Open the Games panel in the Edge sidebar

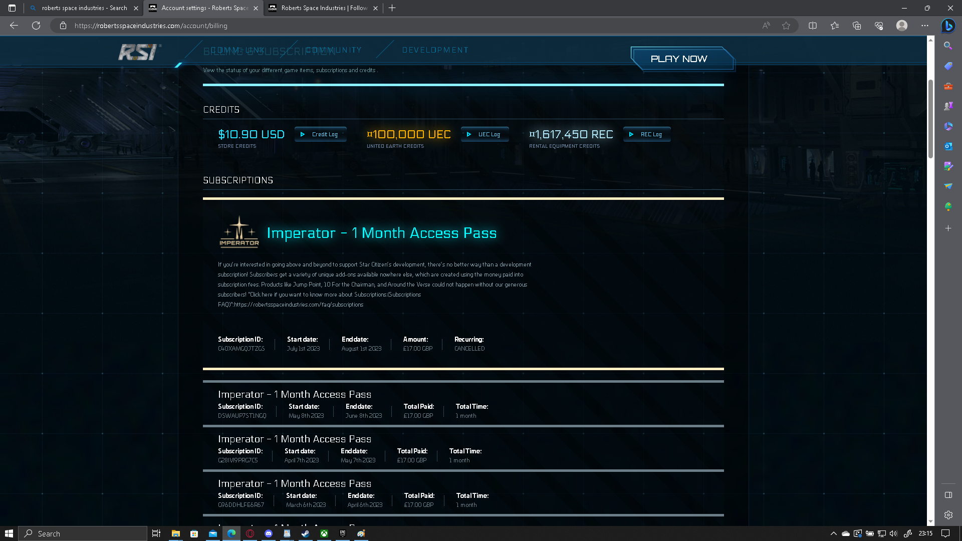click(x=947, y=106)
